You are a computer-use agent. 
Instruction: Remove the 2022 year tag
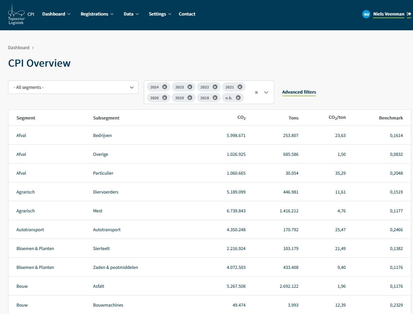tap(215, 87)
